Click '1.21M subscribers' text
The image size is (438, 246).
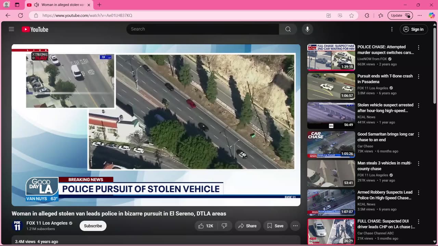[x=41, y=229]
